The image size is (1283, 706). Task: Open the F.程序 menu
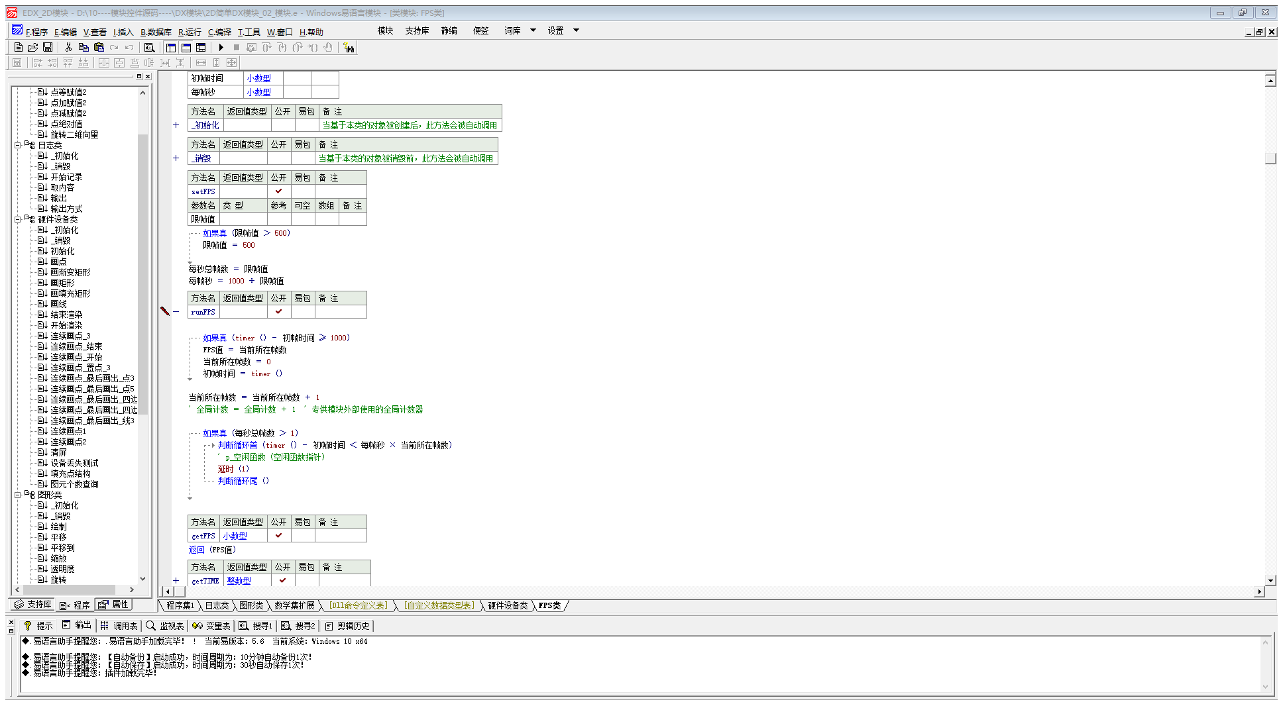[x=36, y=32]
